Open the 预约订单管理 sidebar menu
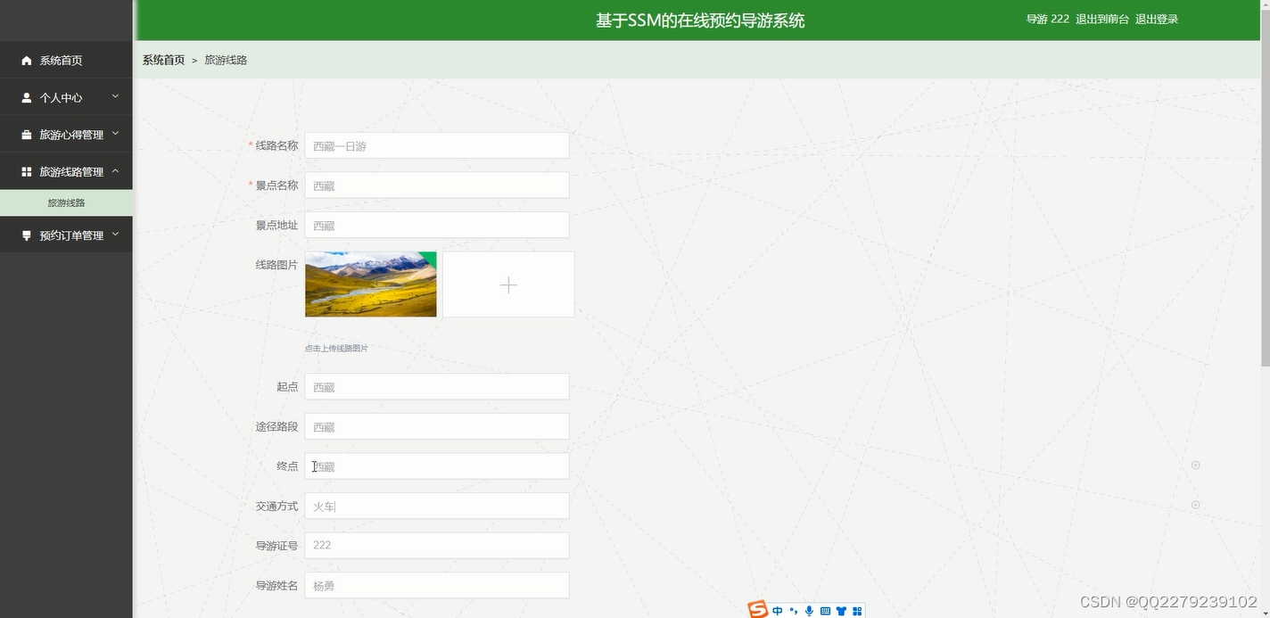Image resolution: width=1270 pixels, height=618 pixels. pyautogui.click(x=66, y=235)
